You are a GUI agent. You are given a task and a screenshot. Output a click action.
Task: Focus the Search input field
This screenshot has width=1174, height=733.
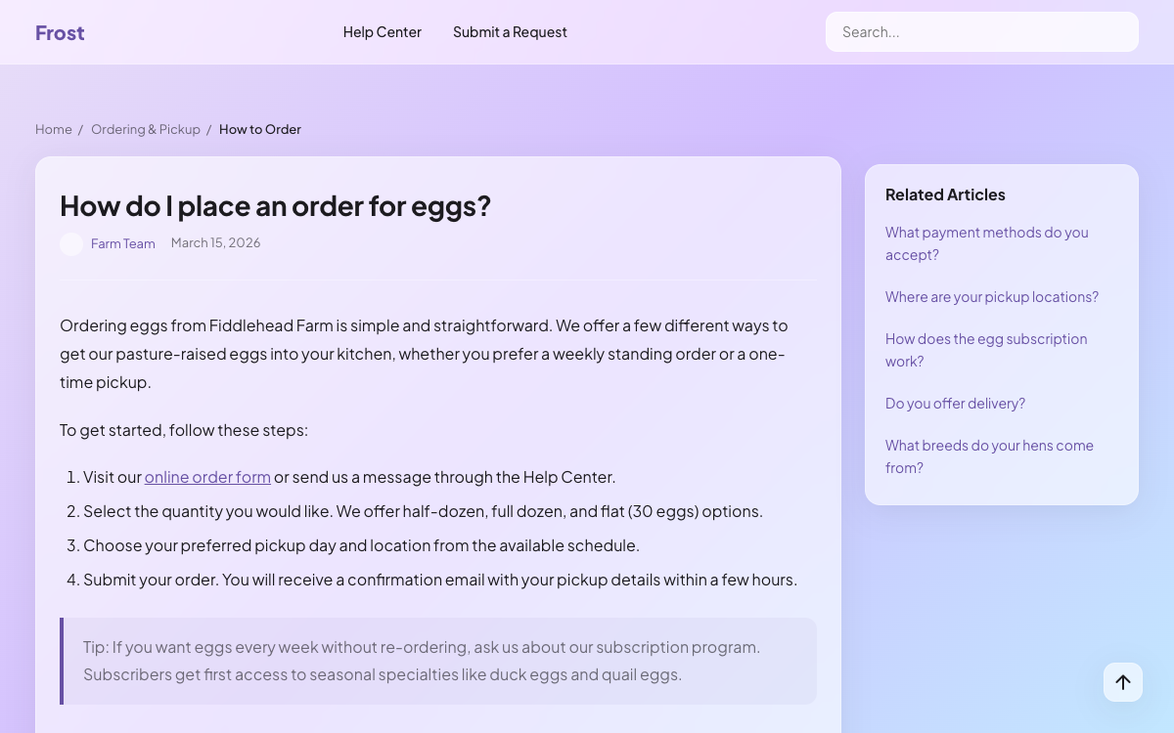click(982, 32)
